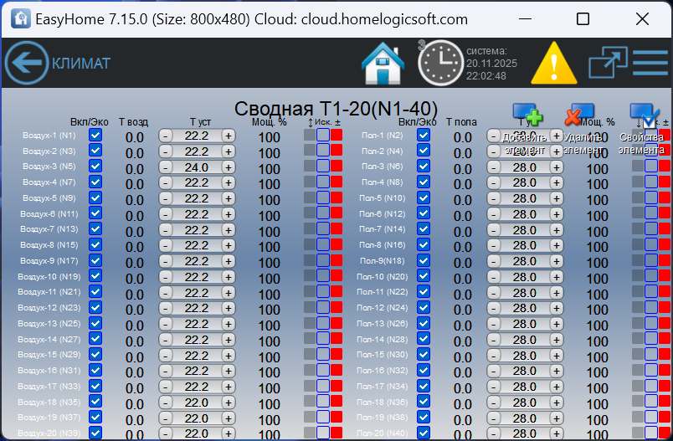Image resolution: width=673 pixels, height=441 pixels.
Task: Open the system clock scheduler icon
Action: (439, 63)
